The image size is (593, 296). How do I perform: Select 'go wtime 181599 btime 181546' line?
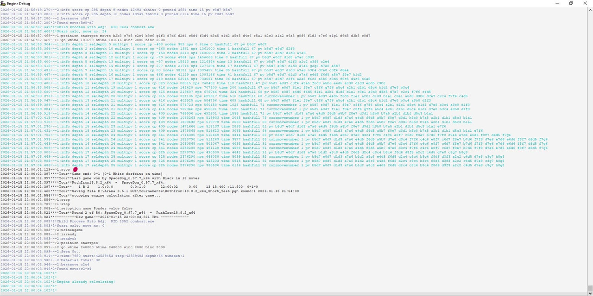[x=82, y=40]
